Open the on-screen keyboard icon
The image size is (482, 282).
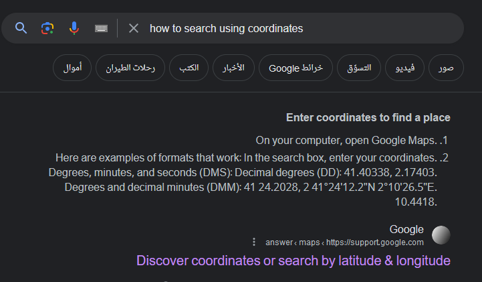click(x=101, y=29)
